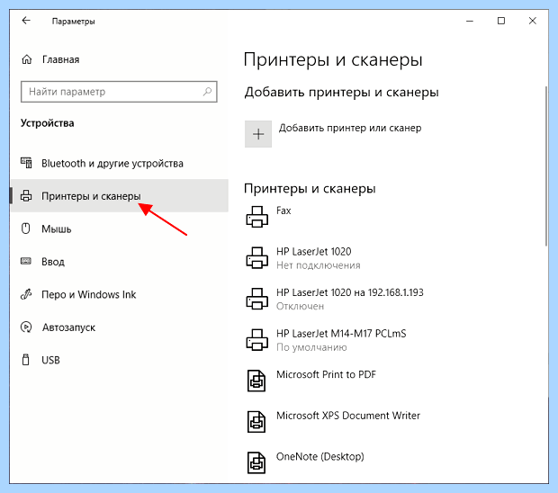This screenshot has height=493, width=558.
Task: Click the Нет подключения status text
Action: [318, 265]
